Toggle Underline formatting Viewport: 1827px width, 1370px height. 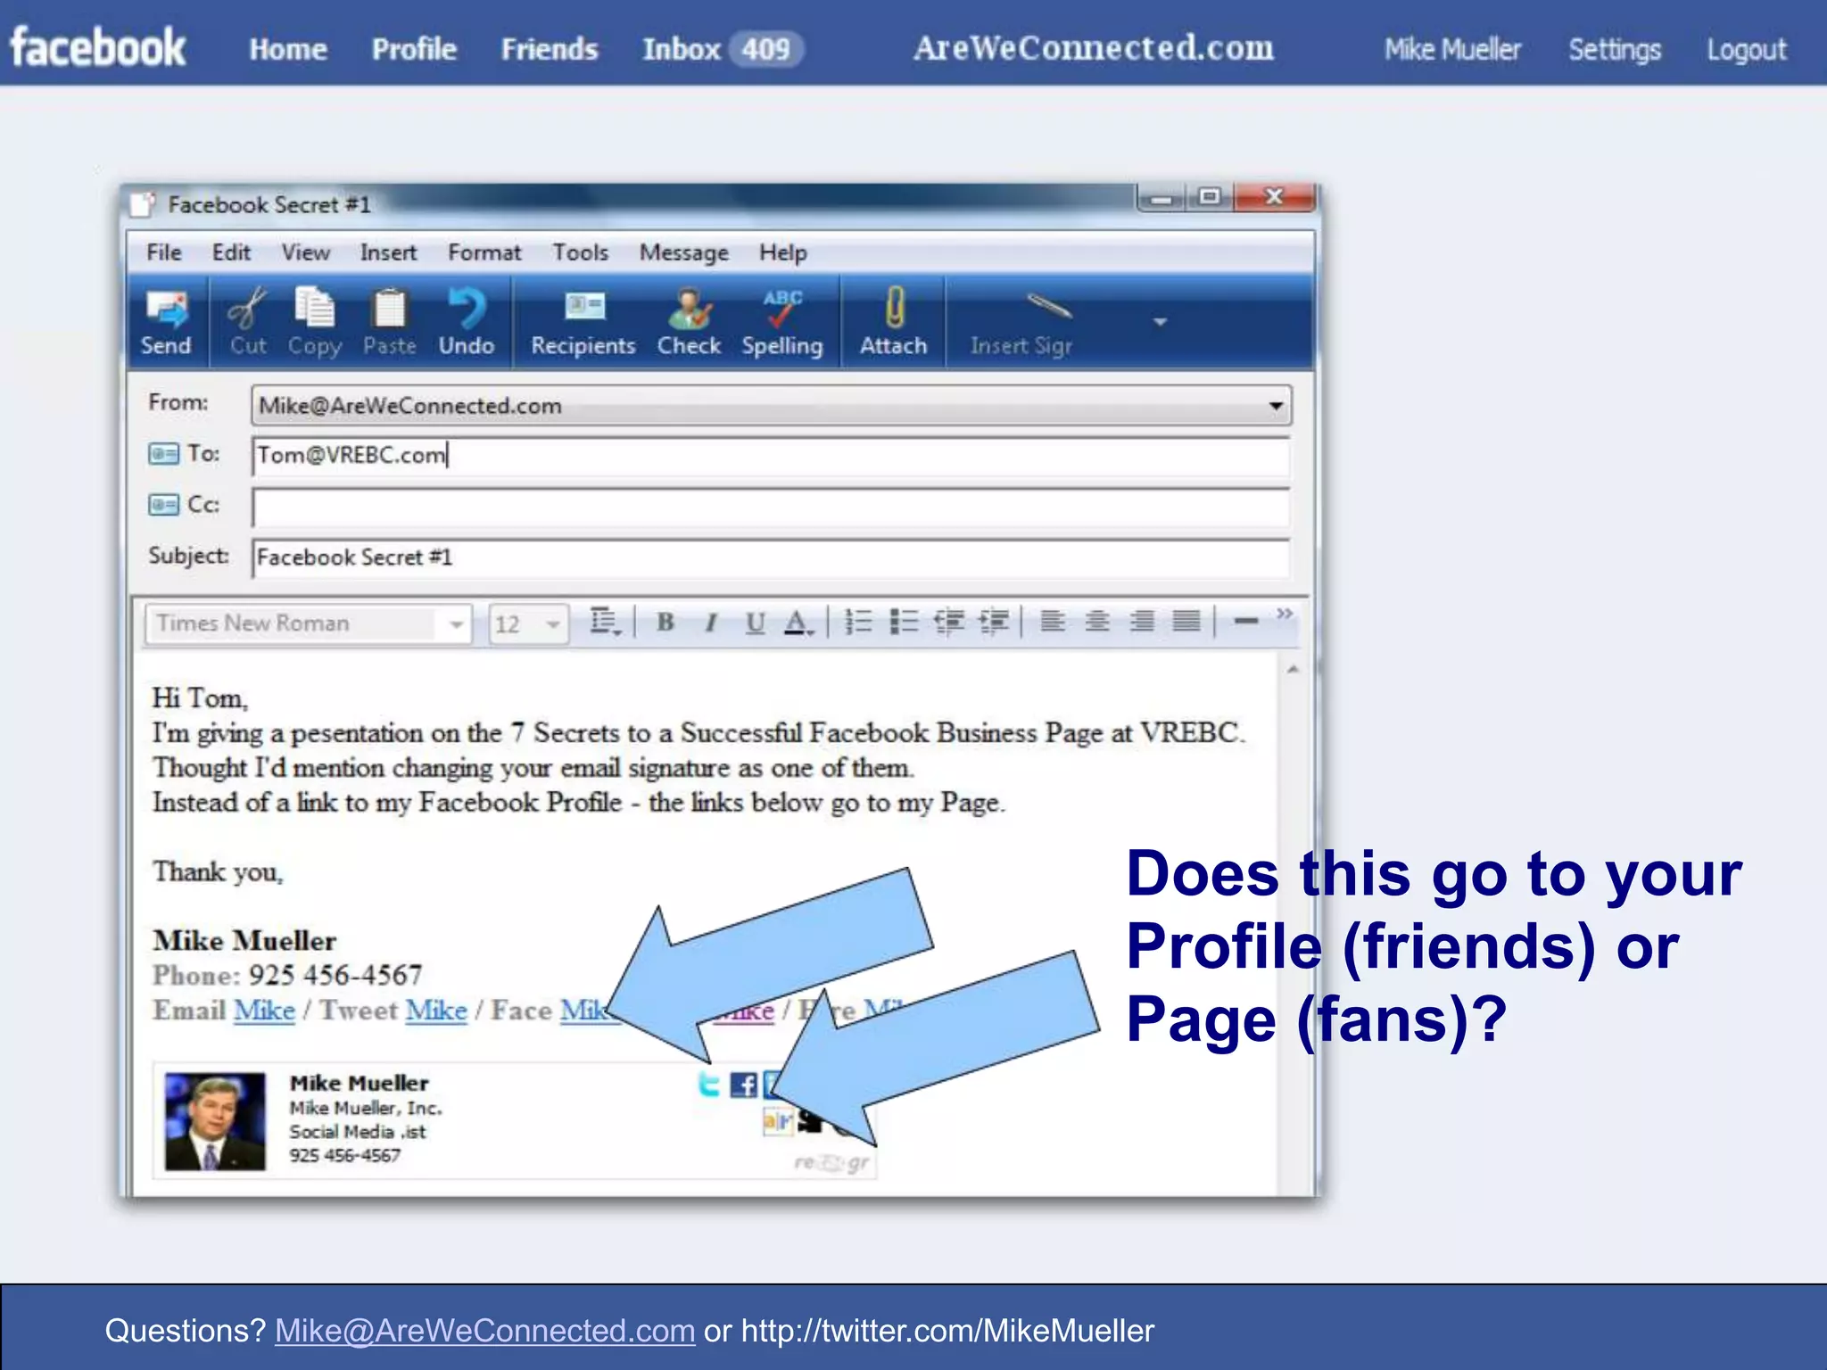click(x=755, y=622)
